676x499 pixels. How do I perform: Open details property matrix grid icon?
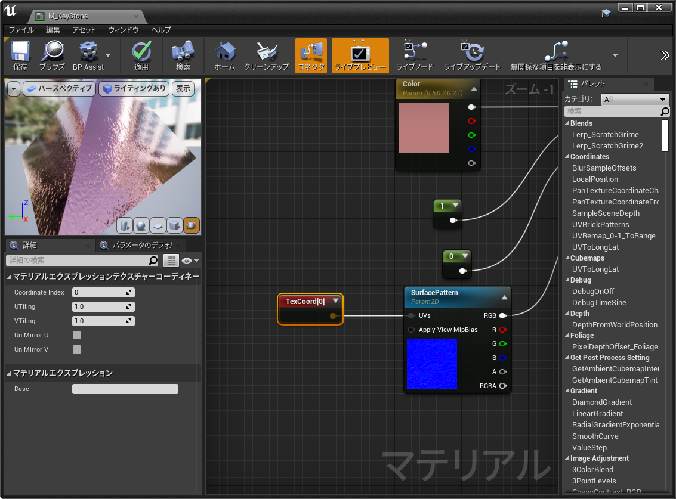pos(171,261)
